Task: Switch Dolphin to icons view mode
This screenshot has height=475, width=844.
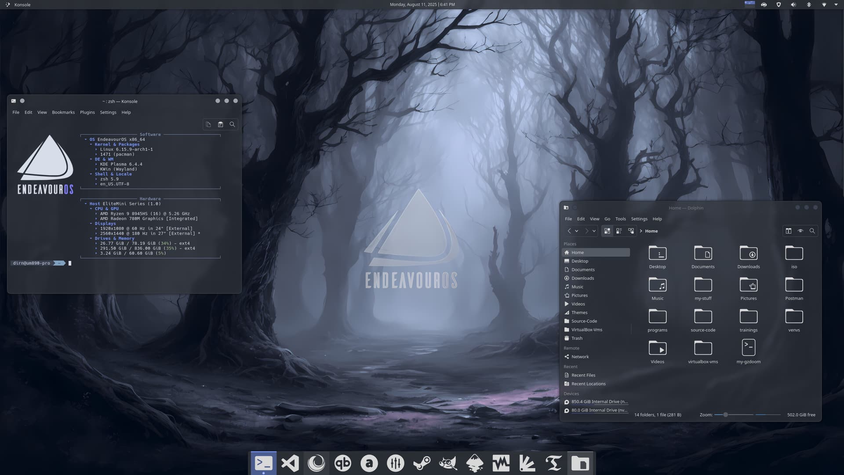Action: 607,231
